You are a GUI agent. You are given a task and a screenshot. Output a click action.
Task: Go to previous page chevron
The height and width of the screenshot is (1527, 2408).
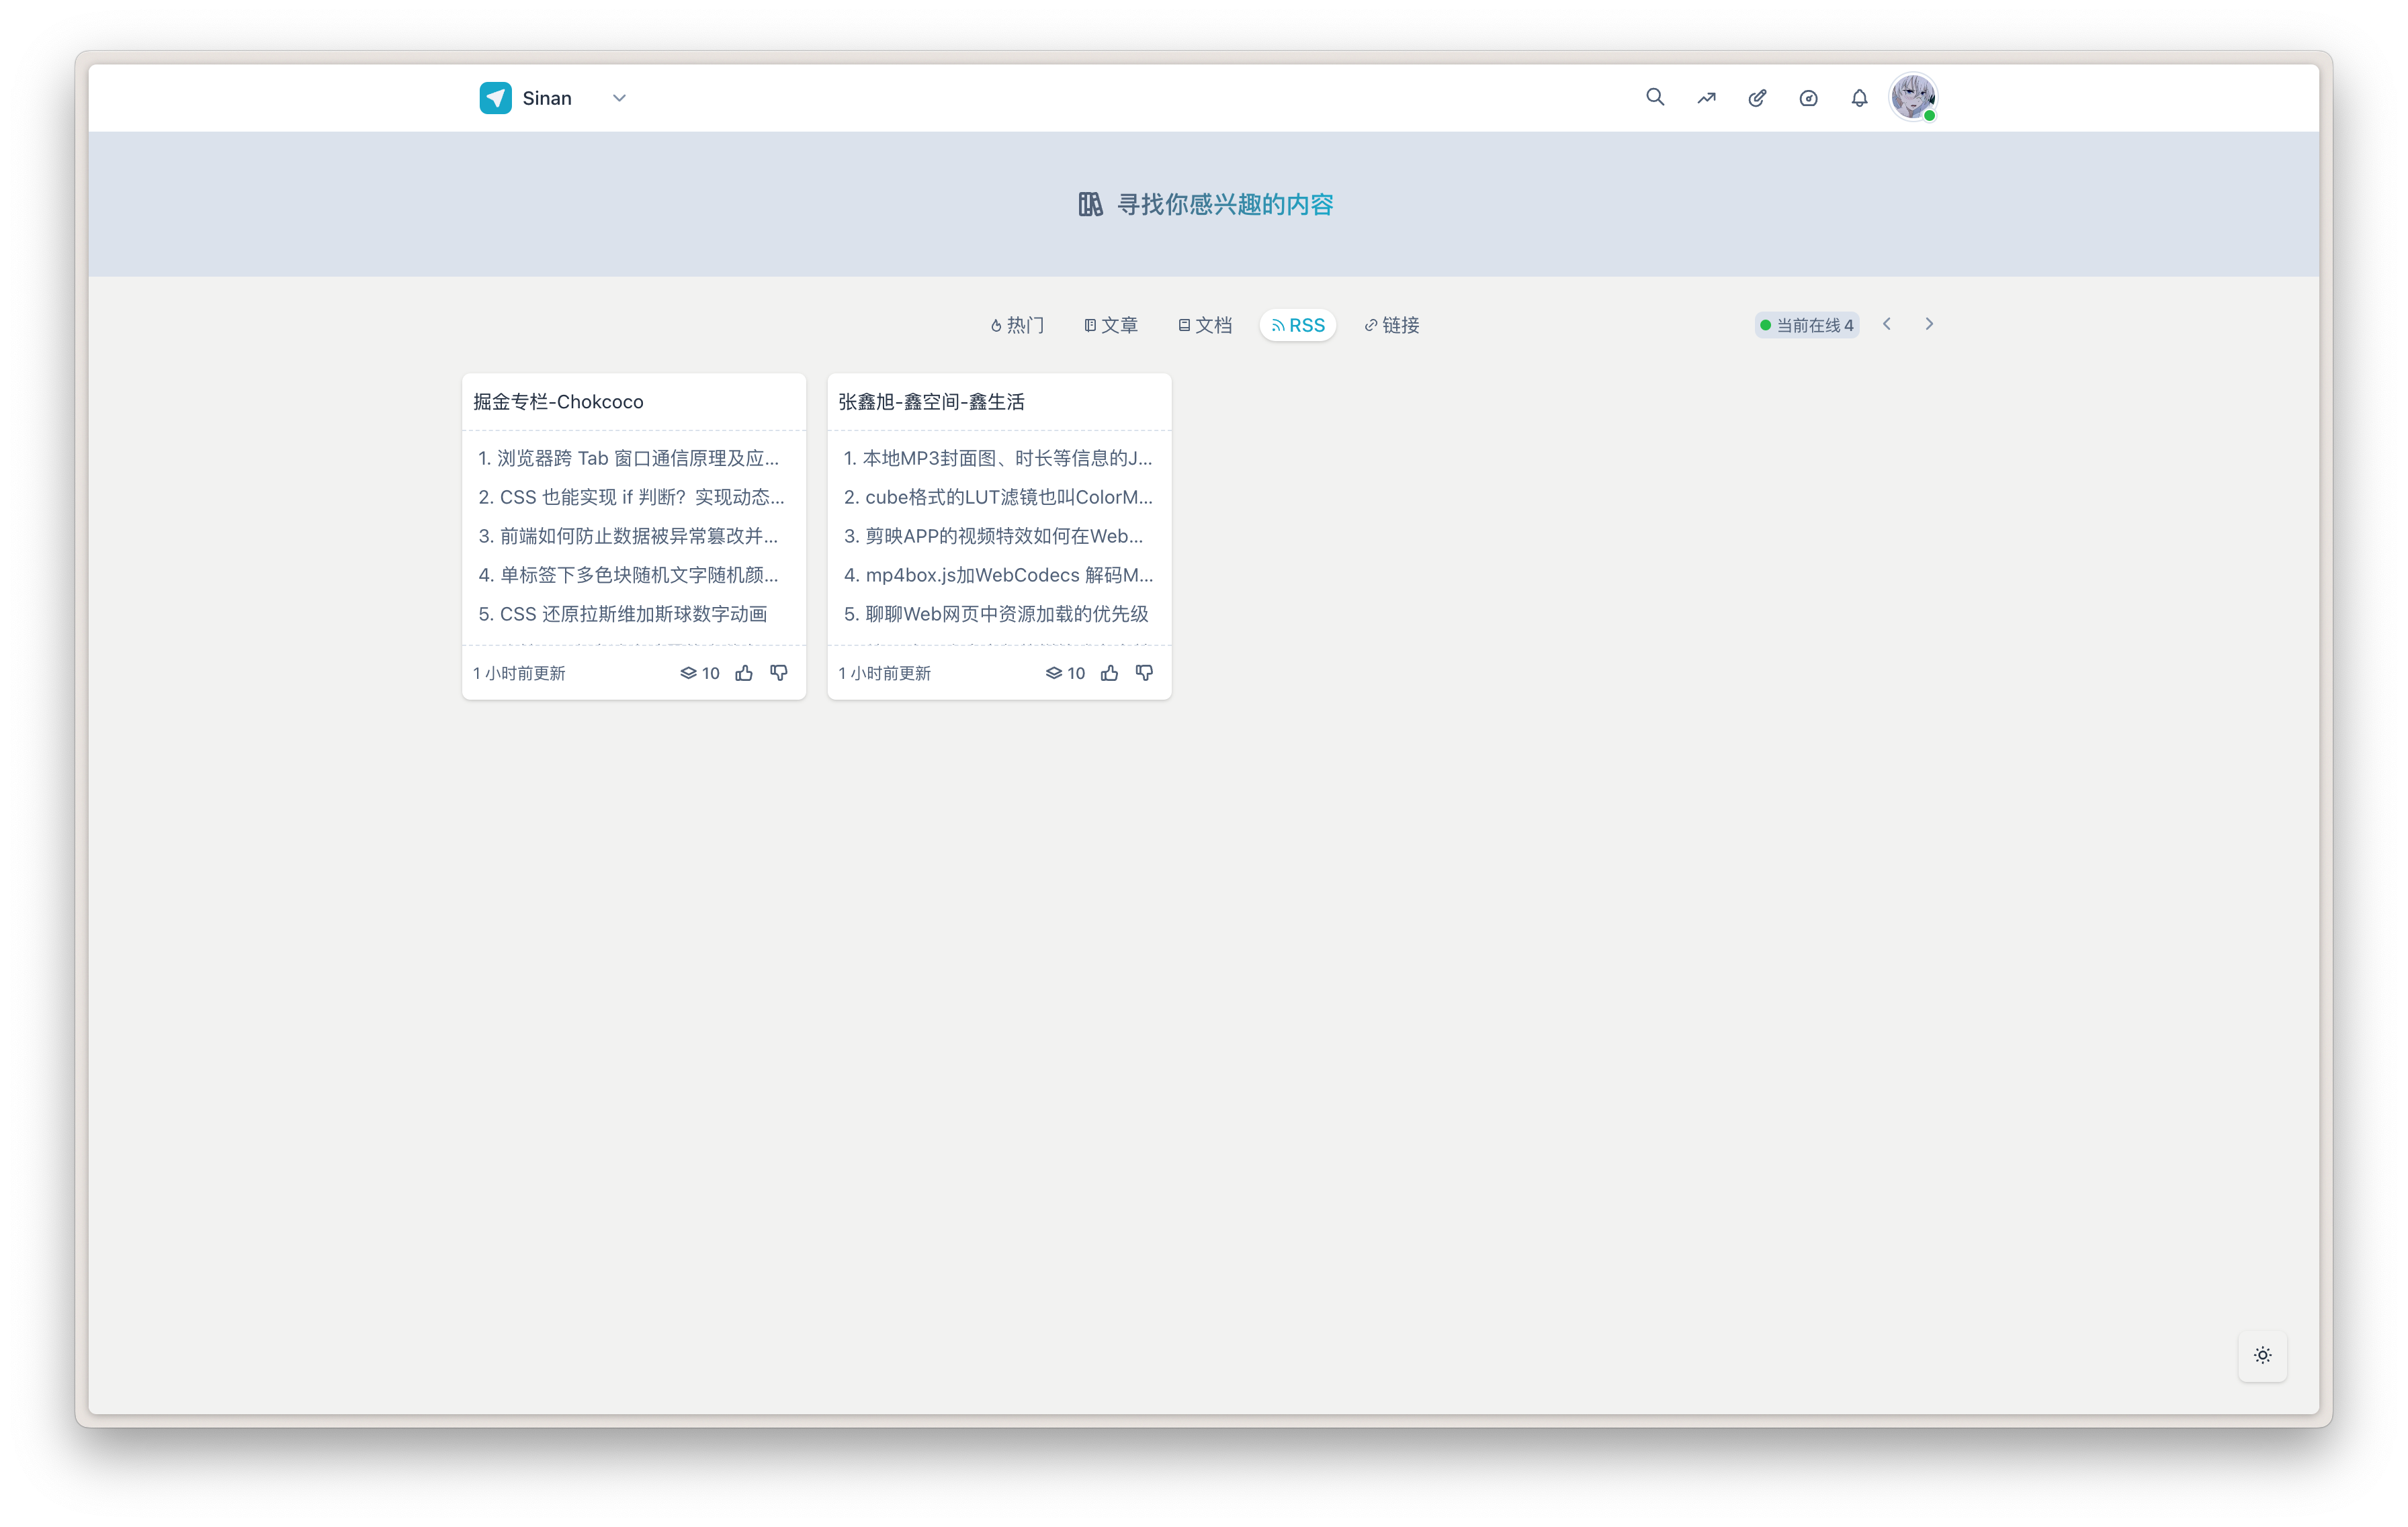(x=1887, y=324)
